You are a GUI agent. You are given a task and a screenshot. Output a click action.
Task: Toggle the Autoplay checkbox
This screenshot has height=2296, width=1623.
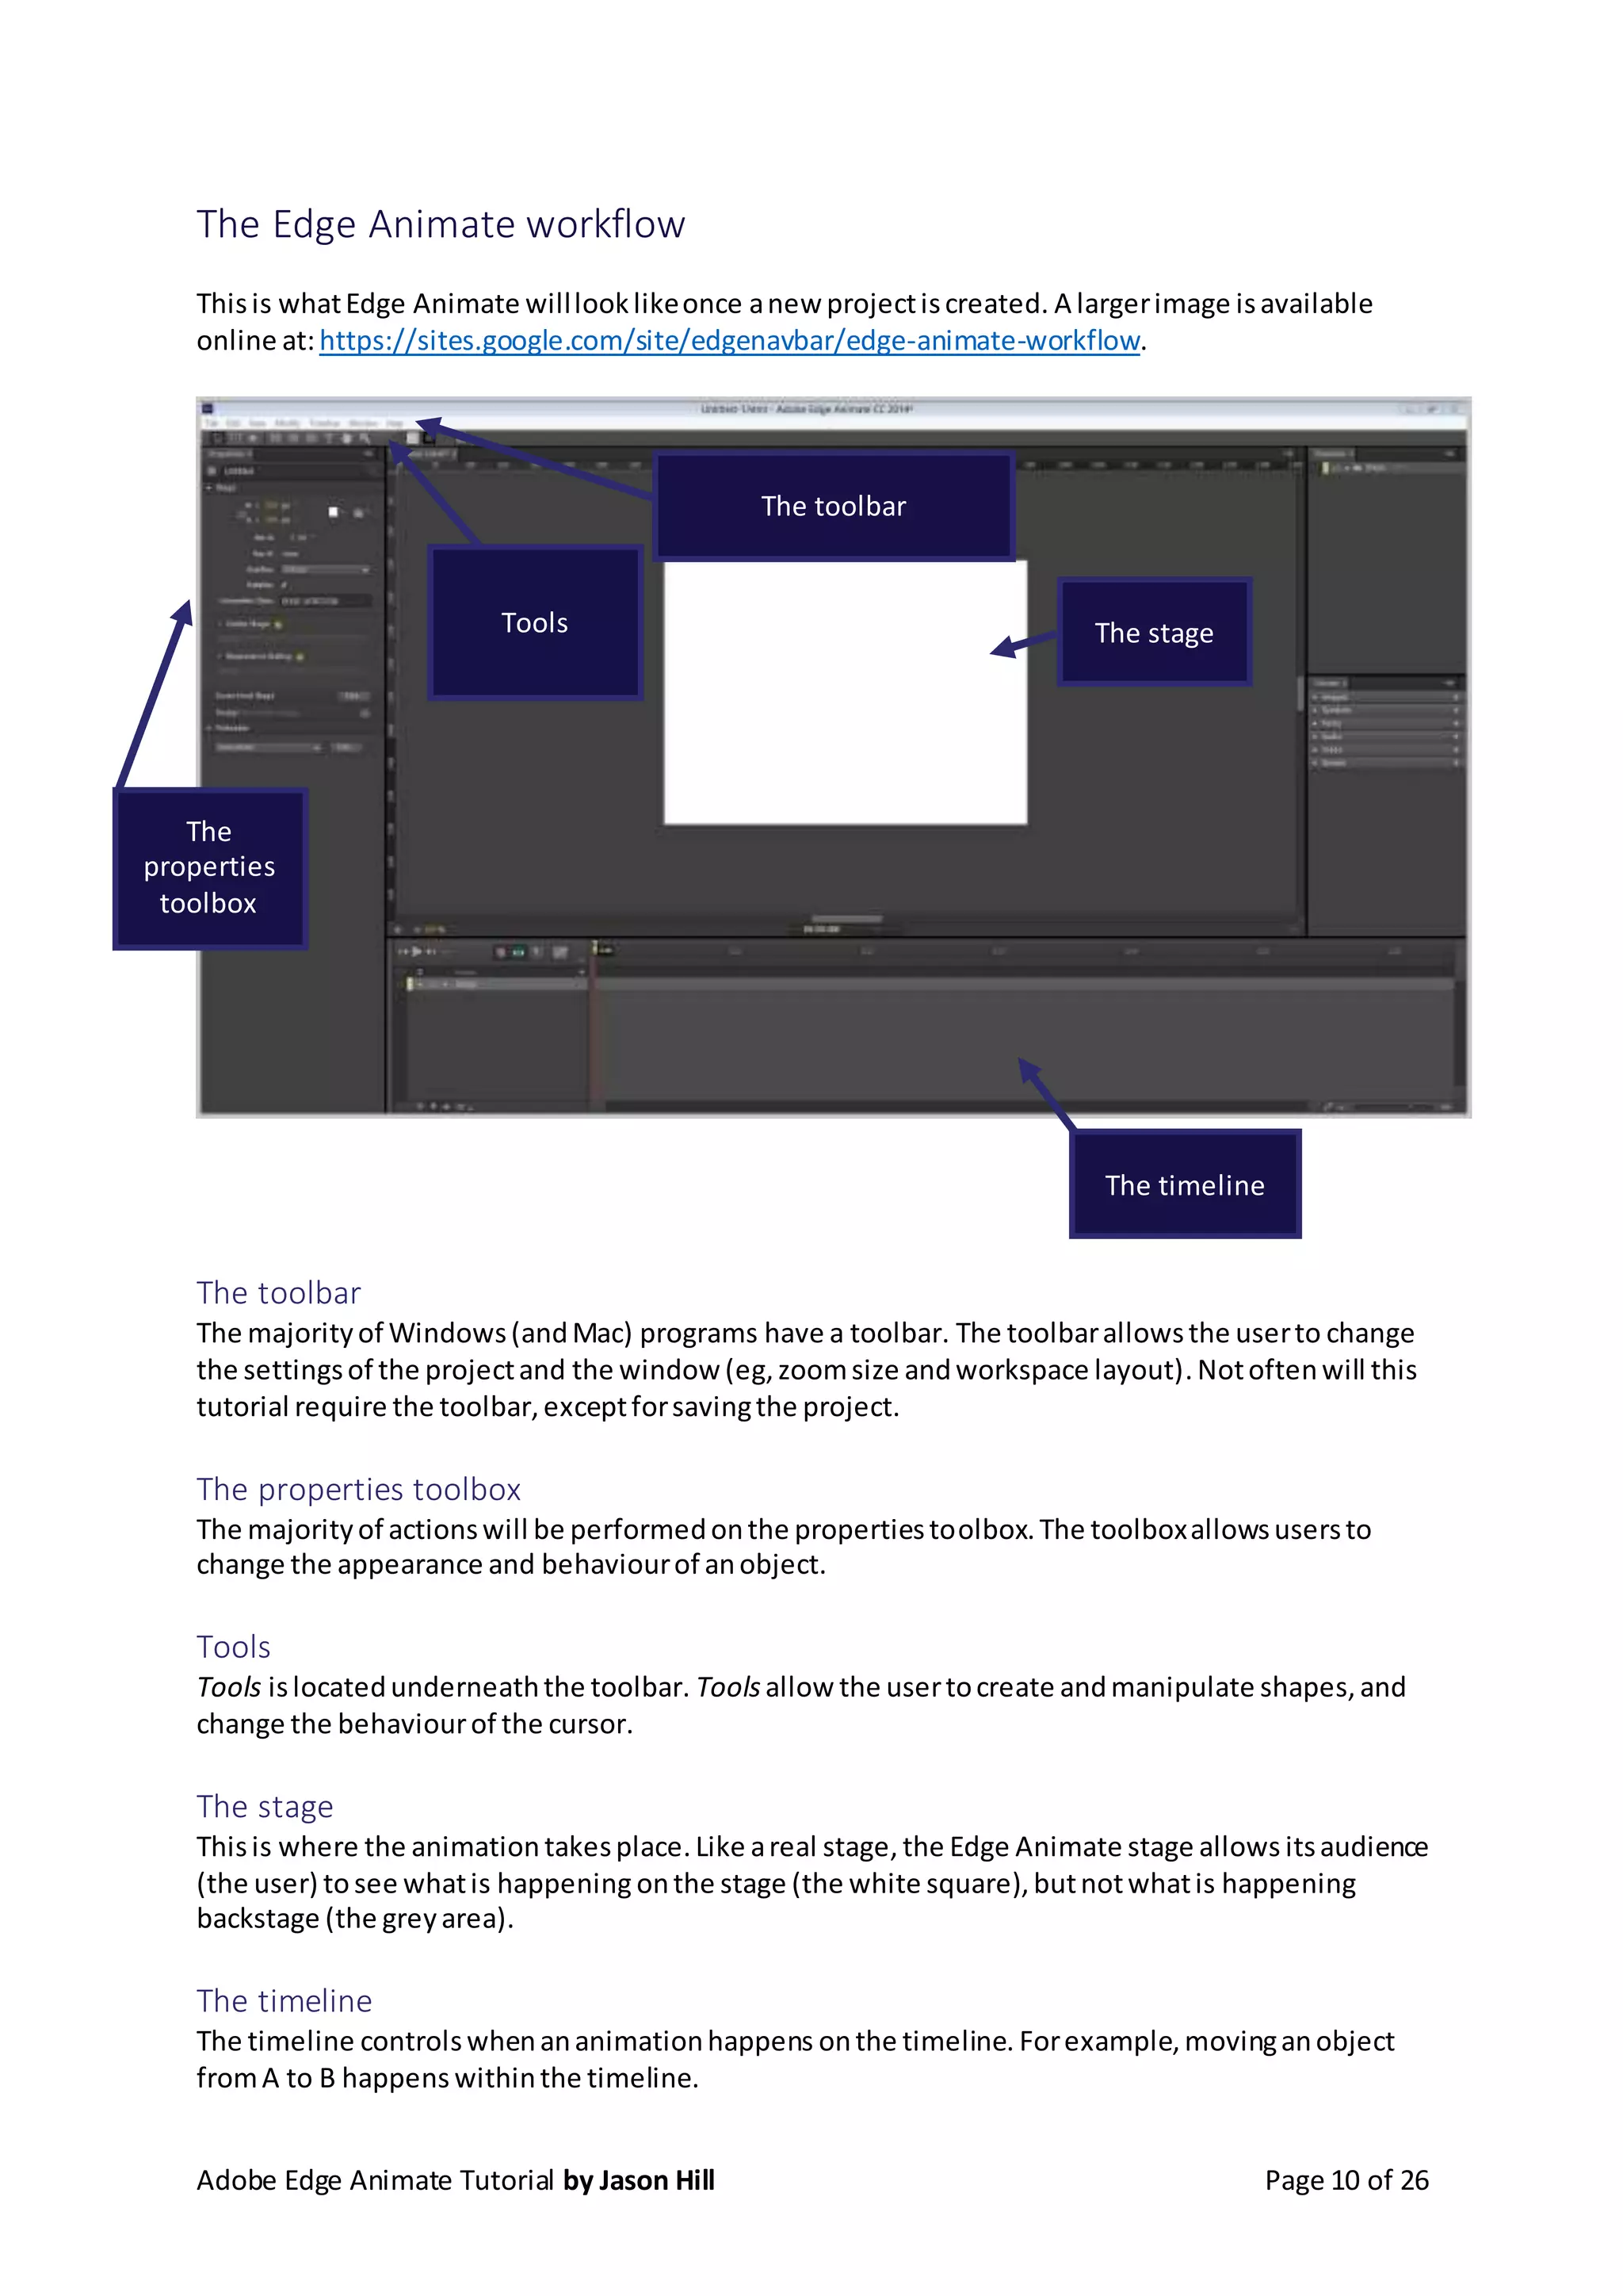click(284, 585)
